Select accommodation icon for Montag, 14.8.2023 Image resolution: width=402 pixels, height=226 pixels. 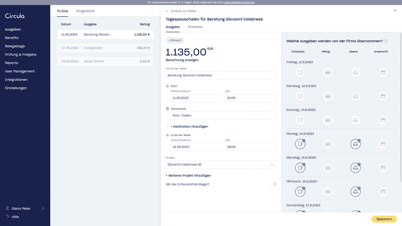[383, 144]
